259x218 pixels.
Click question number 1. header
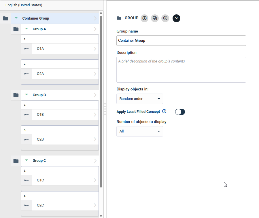tap(60, 39)
